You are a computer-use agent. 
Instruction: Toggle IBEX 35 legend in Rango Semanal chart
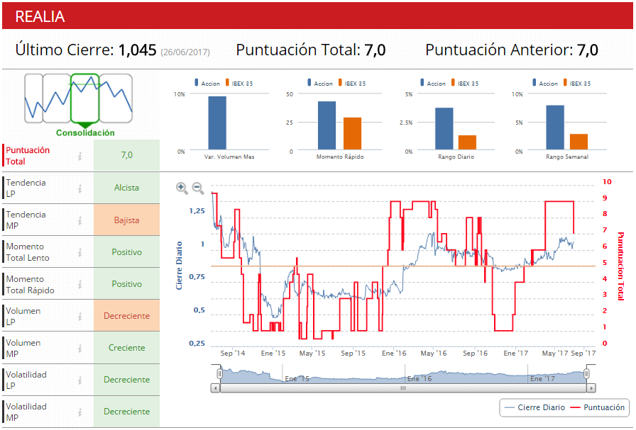point(577,83)
